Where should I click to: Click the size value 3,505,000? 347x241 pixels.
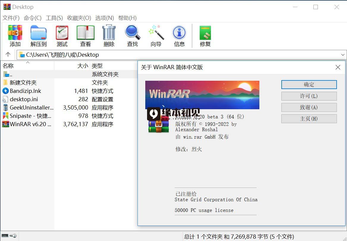tap(76, 107)
